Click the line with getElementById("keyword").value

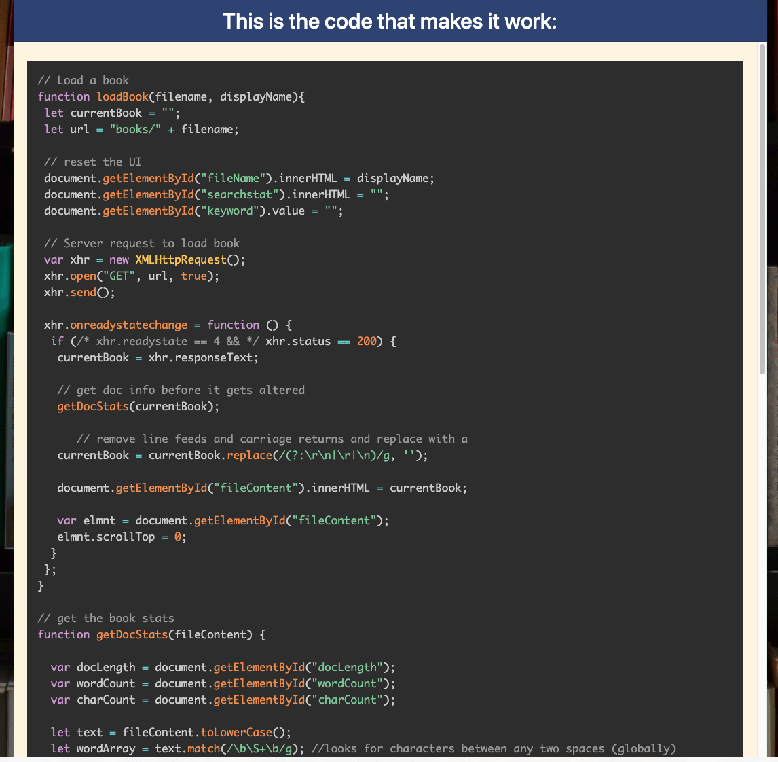pos(193,211)
